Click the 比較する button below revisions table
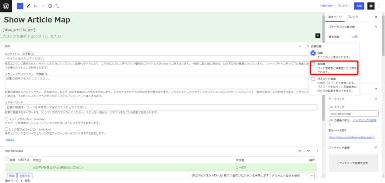The image size is (385, 183). [25, 176]
